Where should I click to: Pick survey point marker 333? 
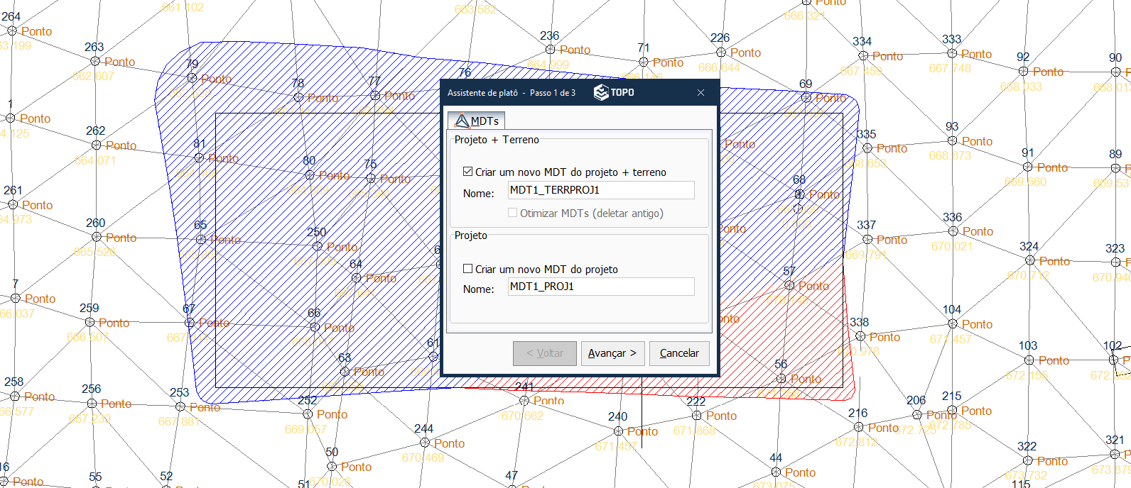(952, 54)
